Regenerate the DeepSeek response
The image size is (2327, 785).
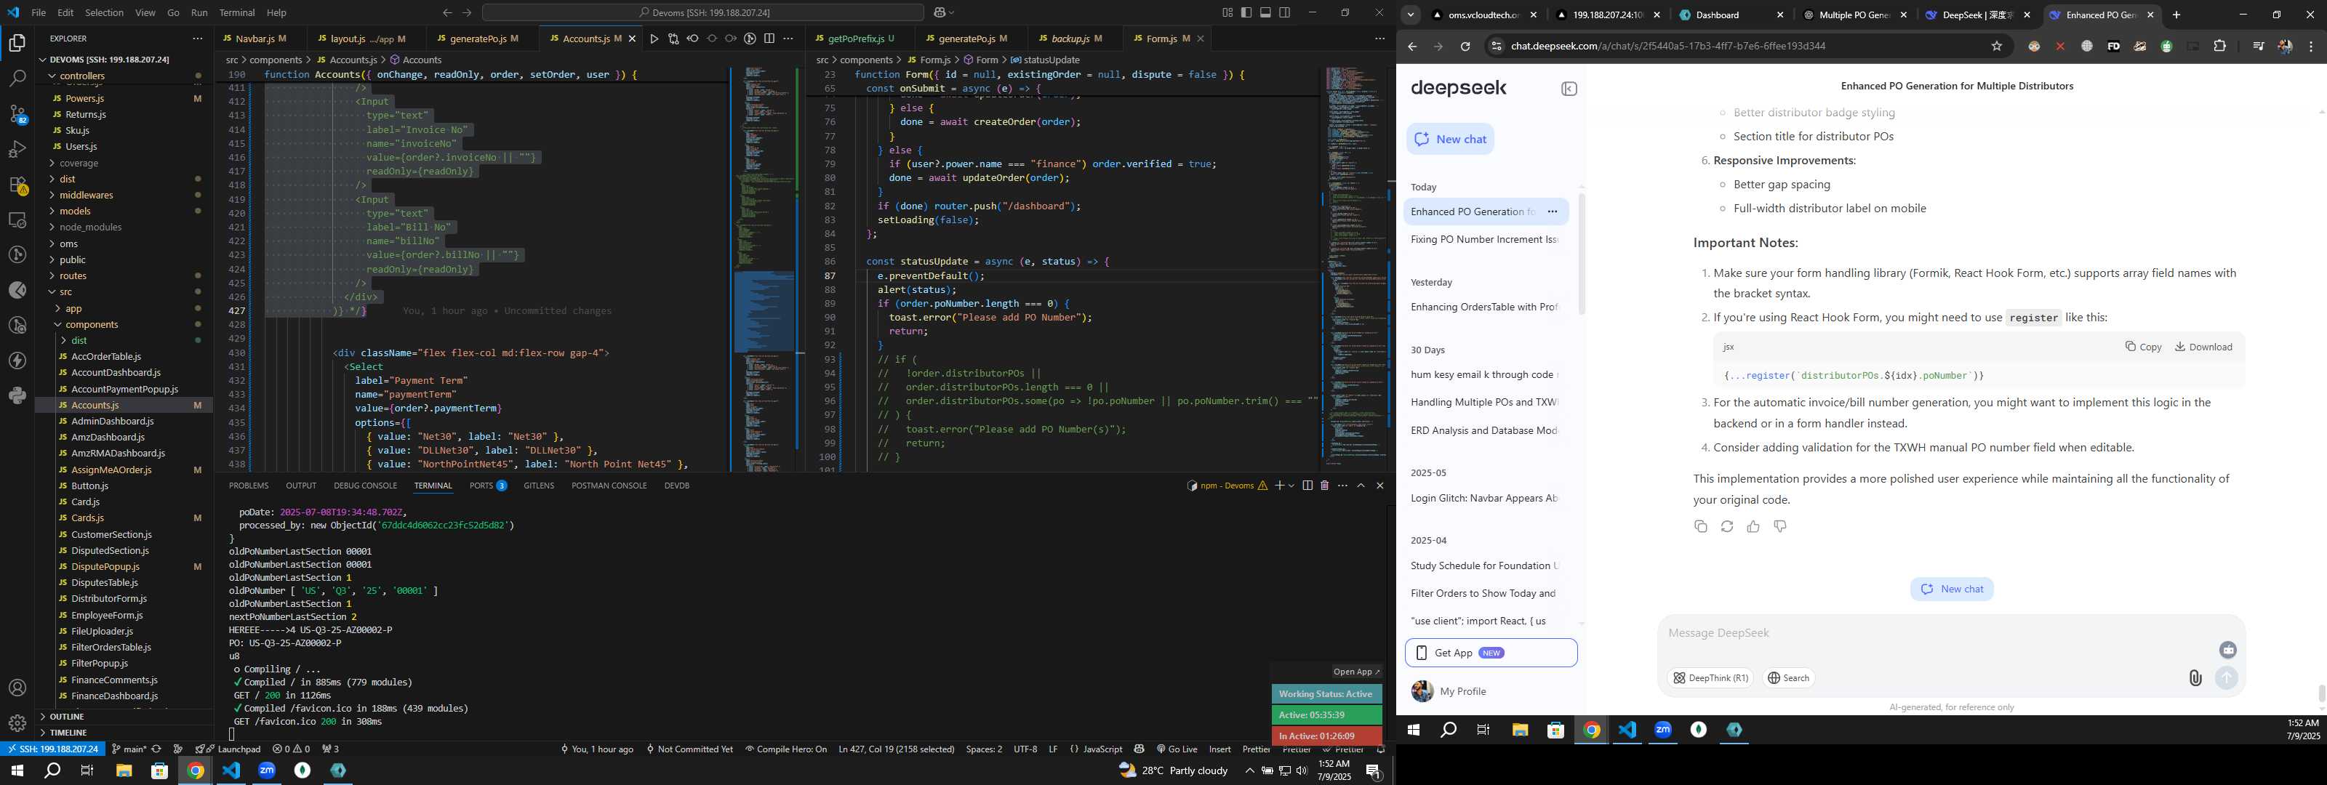coord(1726,527)
